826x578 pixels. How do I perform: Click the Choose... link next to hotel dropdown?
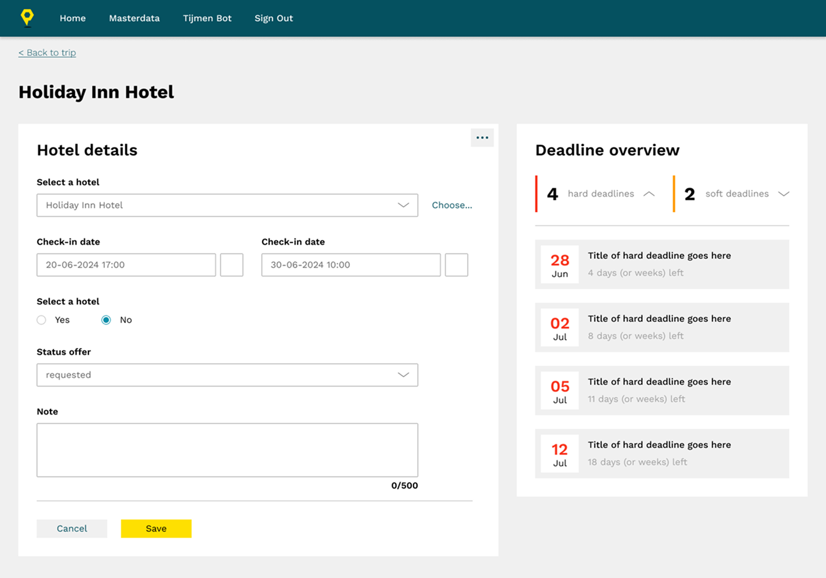tap(452, 205)
